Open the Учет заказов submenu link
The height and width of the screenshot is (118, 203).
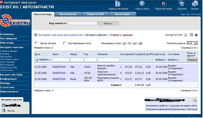pos(7,62)
